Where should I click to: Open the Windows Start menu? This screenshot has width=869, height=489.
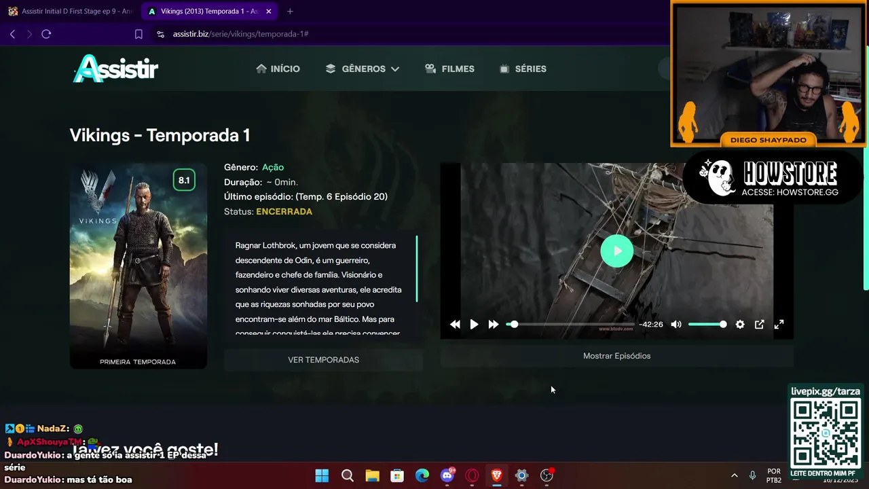point(322,475)
